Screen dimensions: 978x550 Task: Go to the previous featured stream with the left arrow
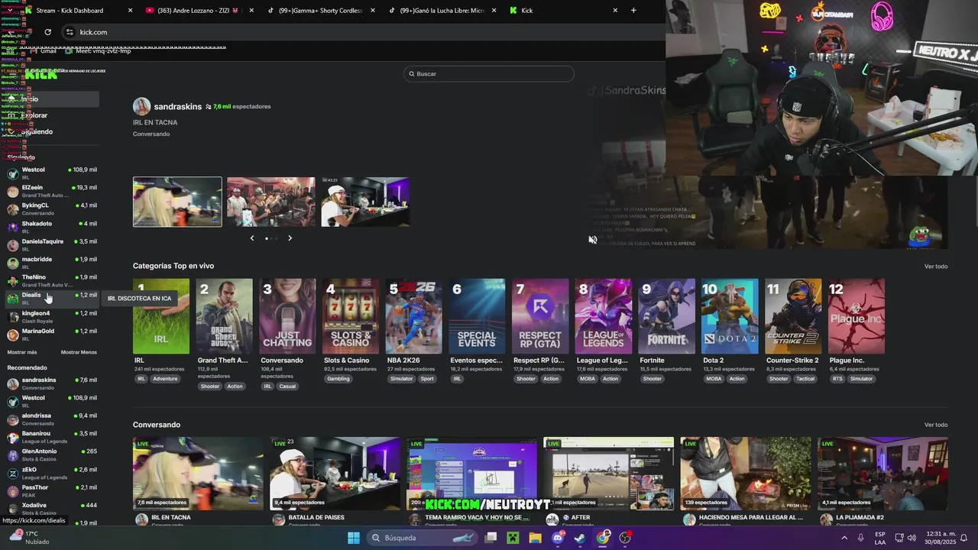point(252,238)
